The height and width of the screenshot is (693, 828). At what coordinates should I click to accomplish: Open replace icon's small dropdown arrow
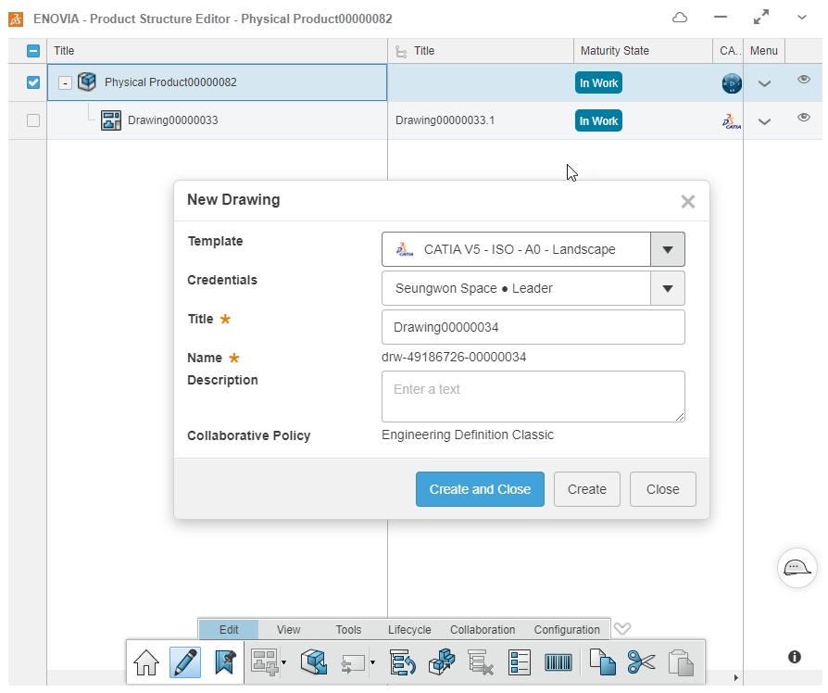pos(372,662)
